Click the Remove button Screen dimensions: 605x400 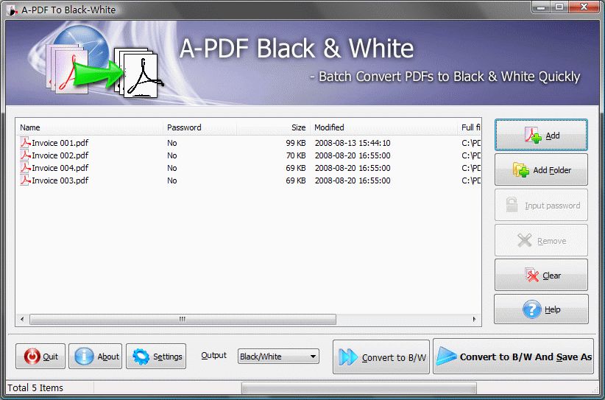tap(541, 240)
